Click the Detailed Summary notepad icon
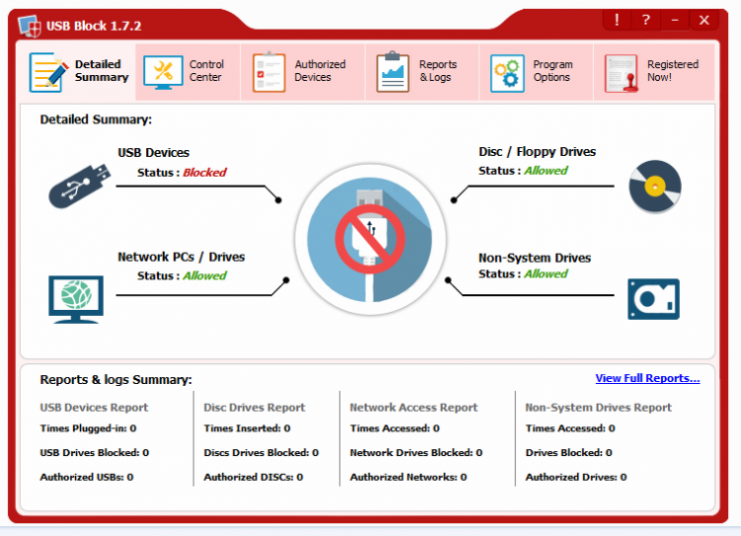The height and width of the screenshot is (536, 741). (x=48, y=72)
